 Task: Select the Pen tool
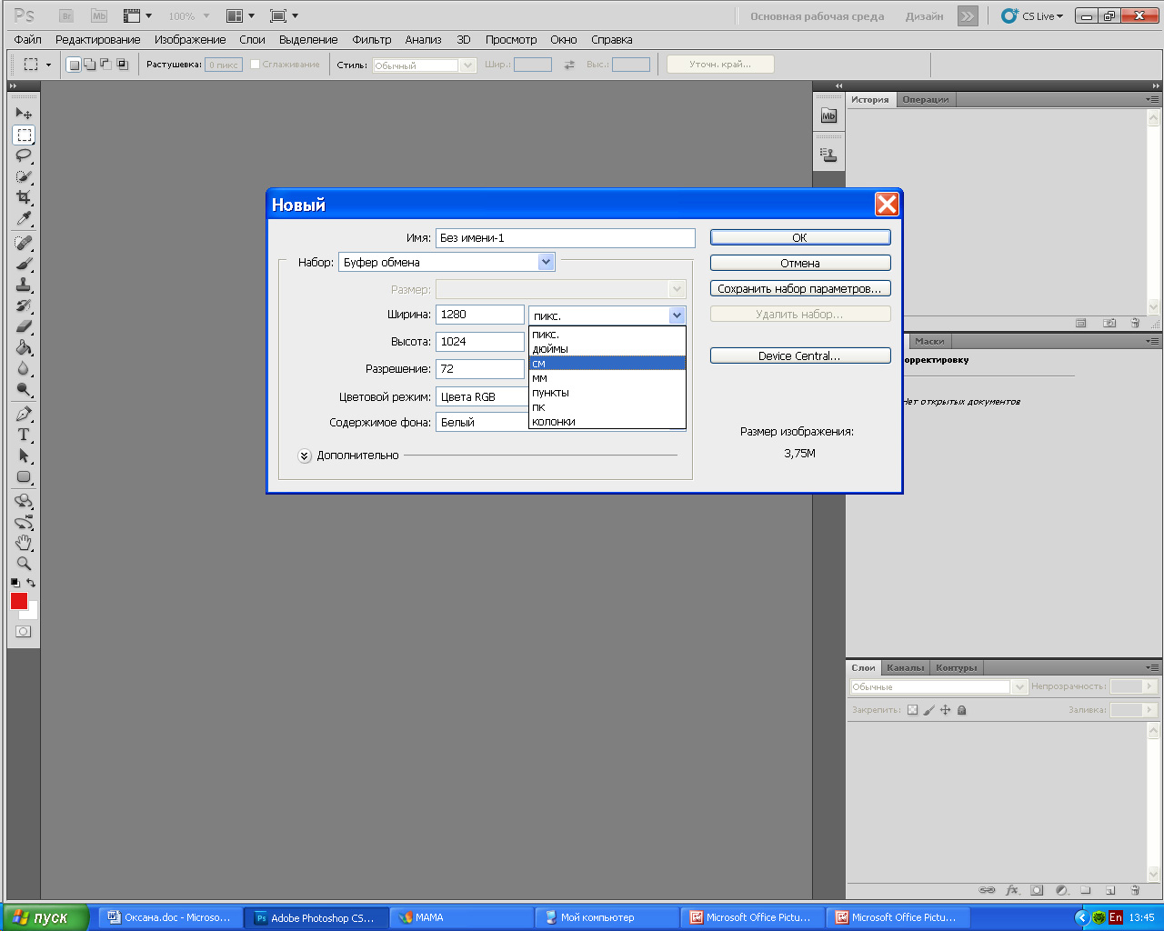tap(24, 414)
